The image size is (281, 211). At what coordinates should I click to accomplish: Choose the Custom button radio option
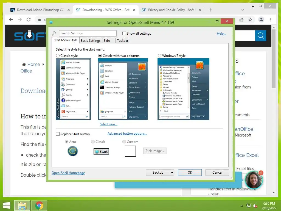124,142
